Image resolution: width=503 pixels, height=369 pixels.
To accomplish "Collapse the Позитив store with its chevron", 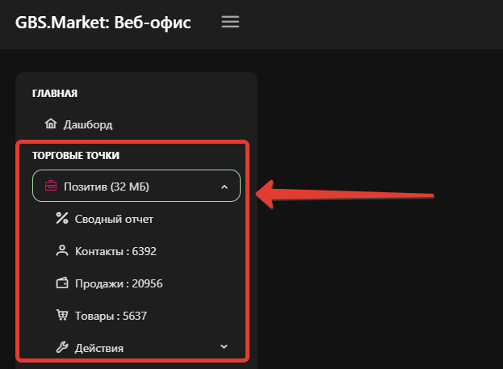I will (224, 187).
